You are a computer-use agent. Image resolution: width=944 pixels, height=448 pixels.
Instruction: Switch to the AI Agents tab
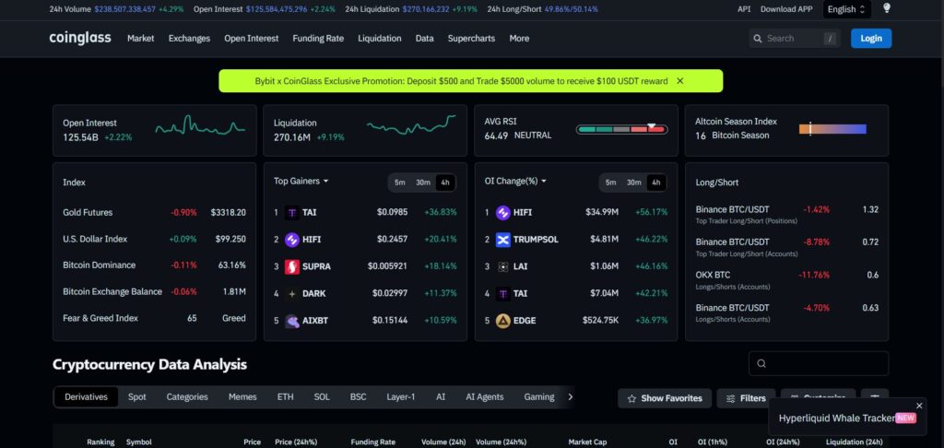pos(485,396)
